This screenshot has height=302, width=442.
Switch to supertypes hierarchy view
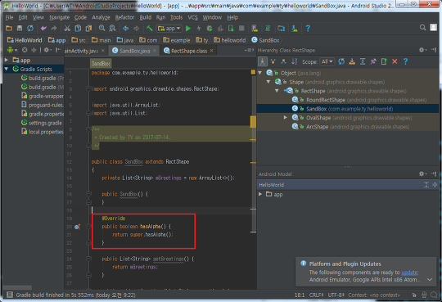[273, 61]
